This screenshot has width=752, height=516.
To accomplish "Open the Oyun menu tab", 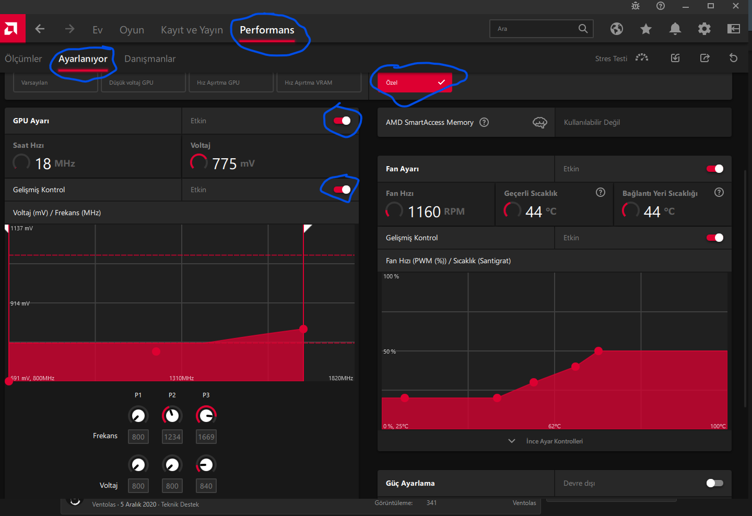I will pyautogui.click(x=132, y=30).
